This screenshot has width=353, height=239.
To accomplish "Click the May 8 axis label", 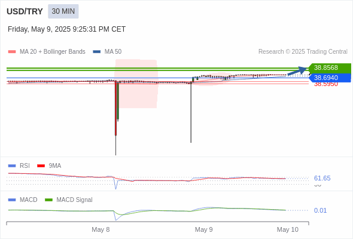I will pos(101,229).
